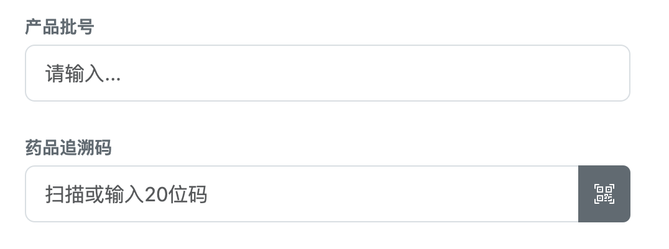Click the 药品追溯码 label

click(68, 148)
